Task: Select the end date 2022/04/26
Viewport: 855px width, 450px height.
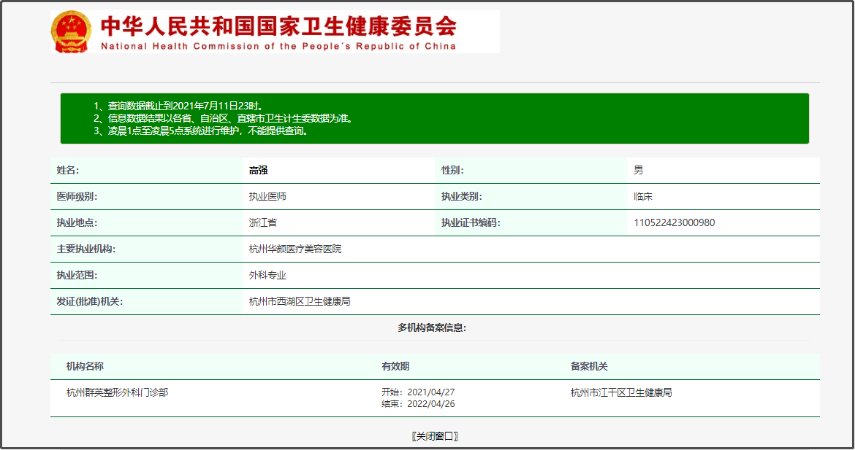Action: 430,404
